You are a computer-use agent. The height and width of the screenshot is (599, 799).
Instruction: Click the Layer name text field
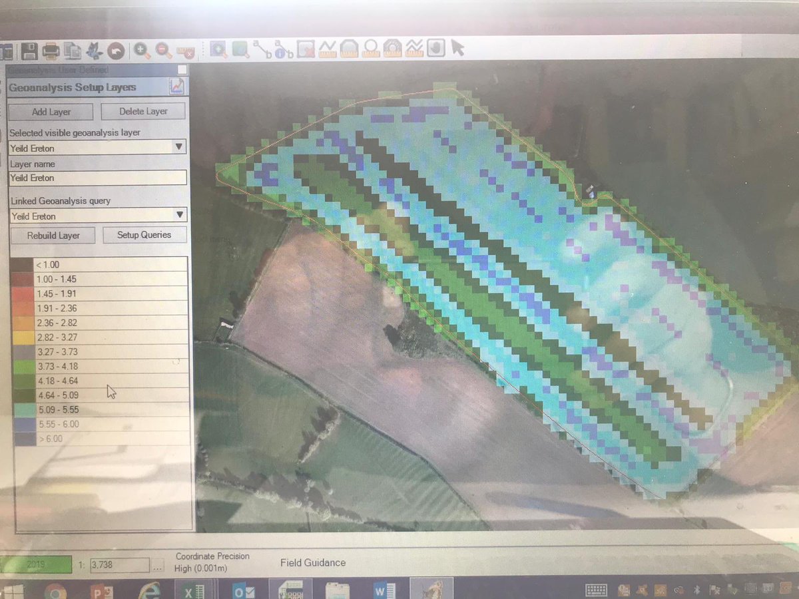click(97, 178)
